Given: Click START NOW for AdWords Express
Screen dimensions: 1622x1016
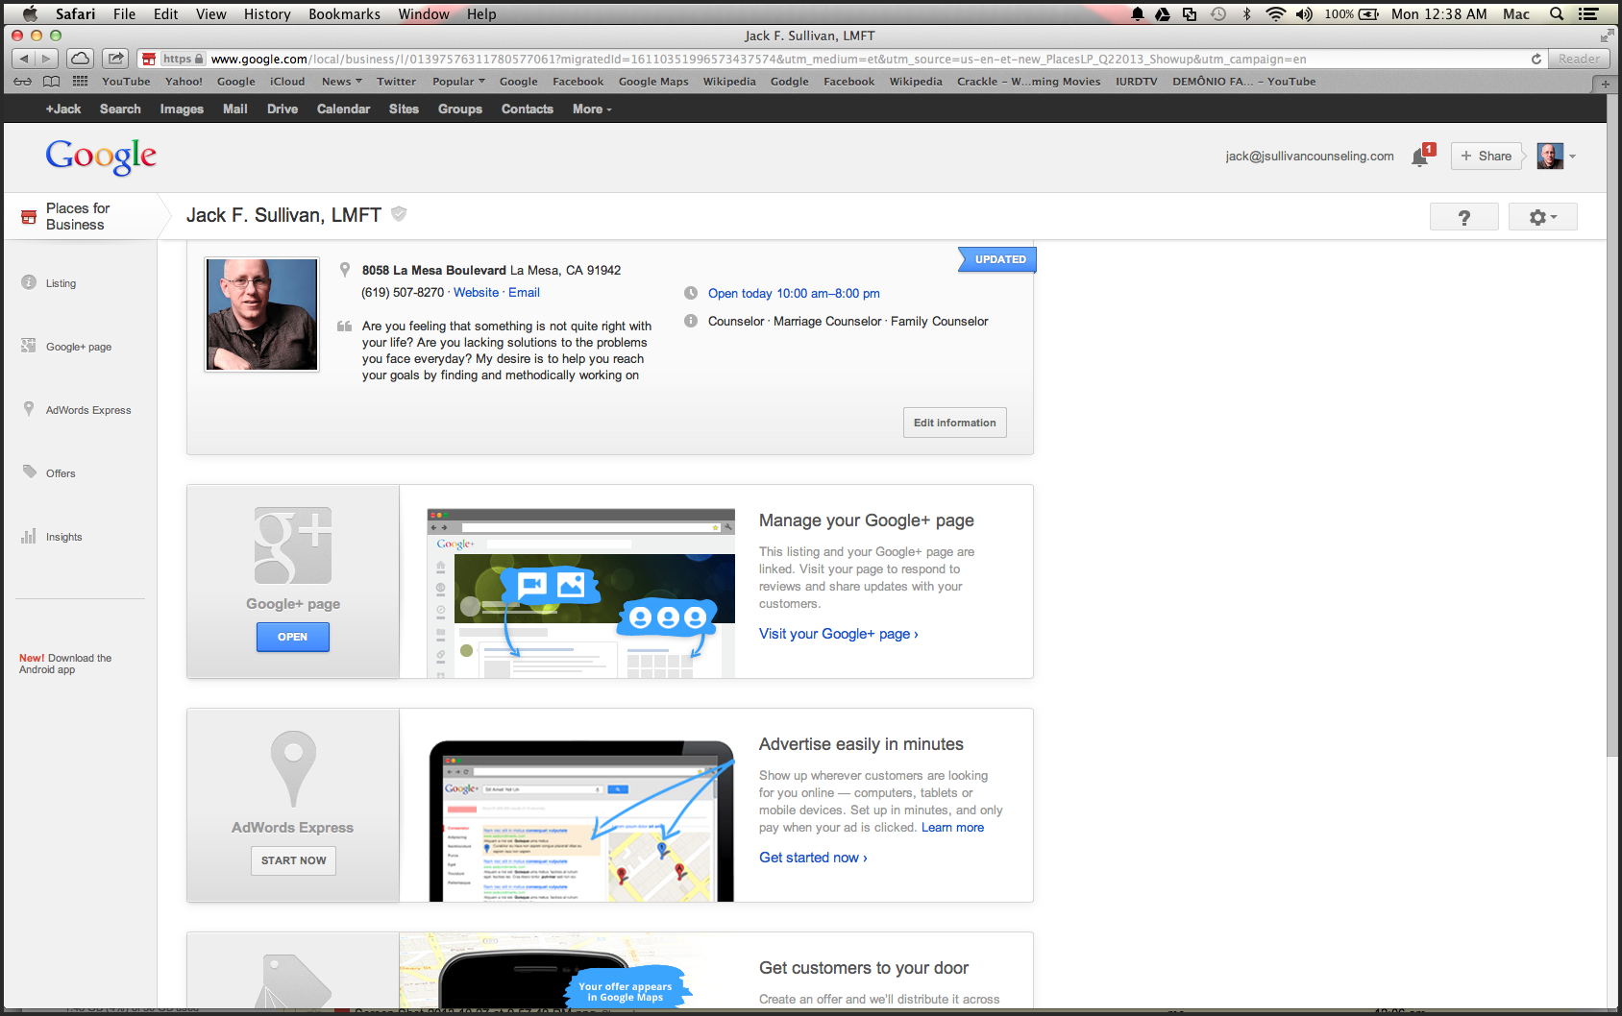Looking at the screenshot, I should click(293, 860).
